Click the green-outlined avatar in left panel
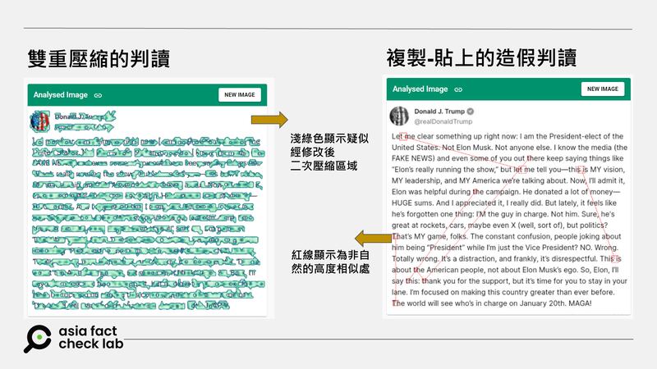Screen dimensions: 657x369 point(39,122)
